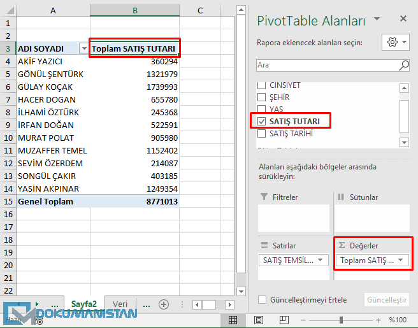This screenshot has height=328, width=418.
Task: Click the %100 zoom level
Action: click(398, 320)
